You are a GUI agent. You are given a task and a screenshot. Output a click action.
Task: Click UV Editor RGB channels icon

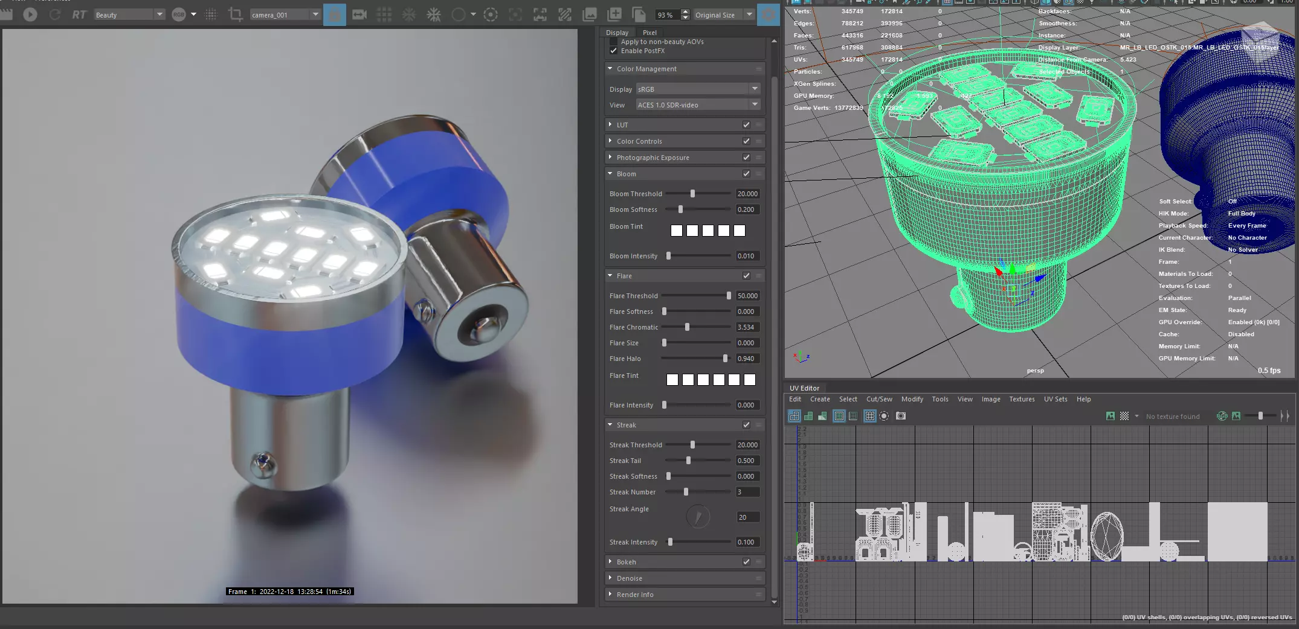click(x=1222, y=416)
